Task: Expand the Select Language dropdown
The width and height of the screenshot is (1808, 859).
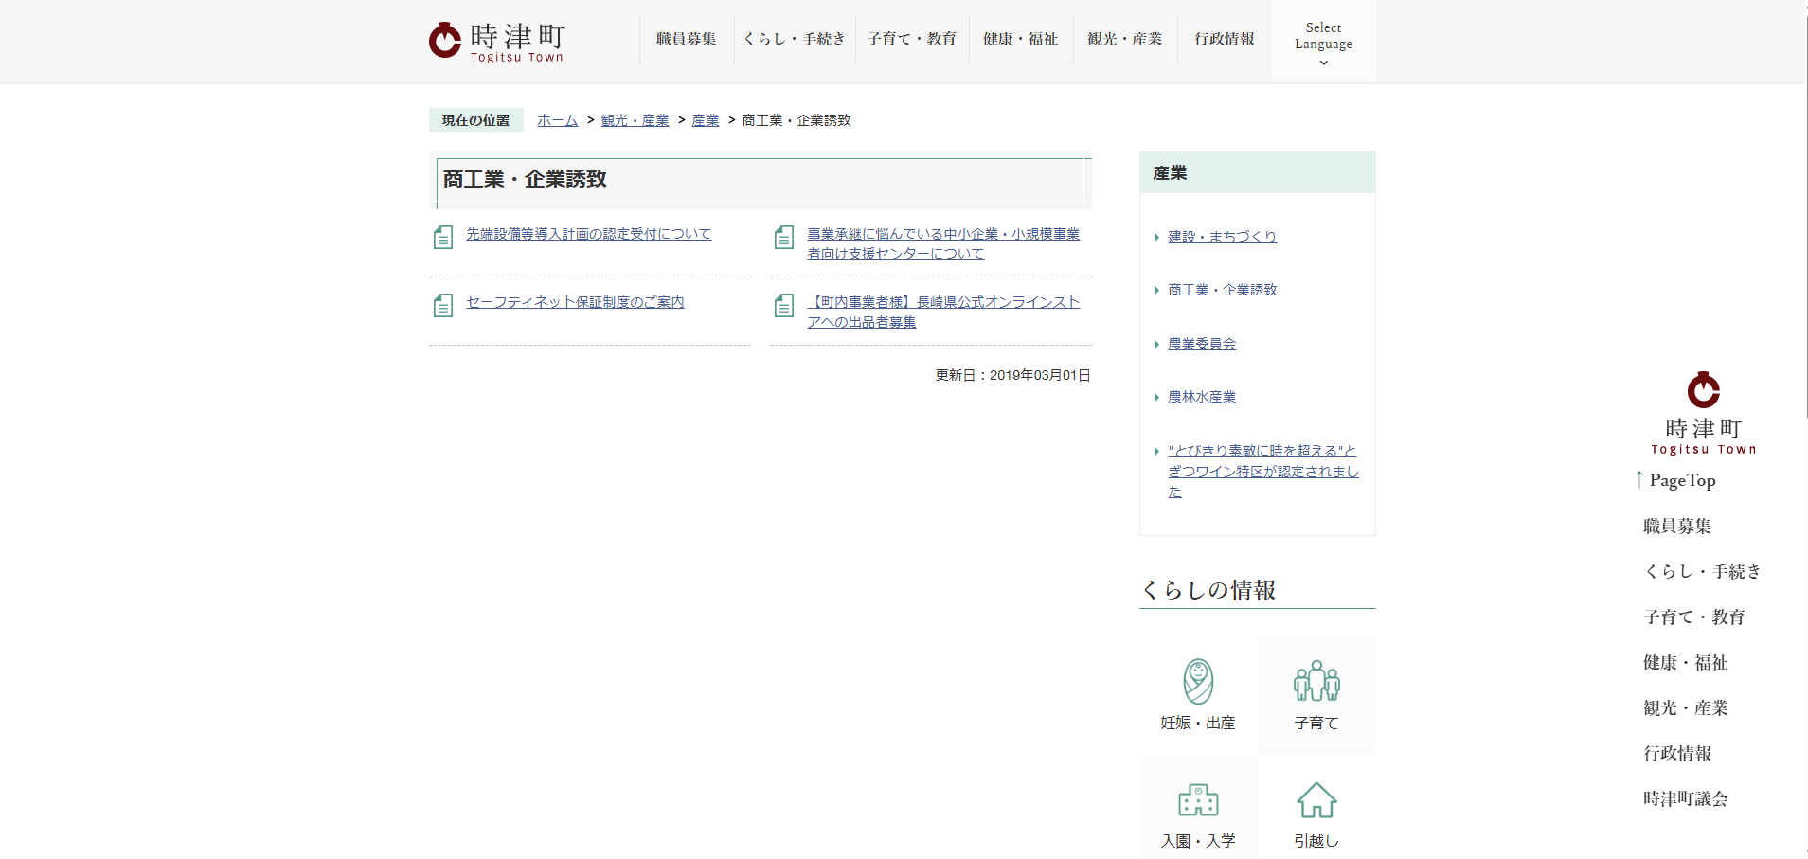Action: click(1323, 42)
